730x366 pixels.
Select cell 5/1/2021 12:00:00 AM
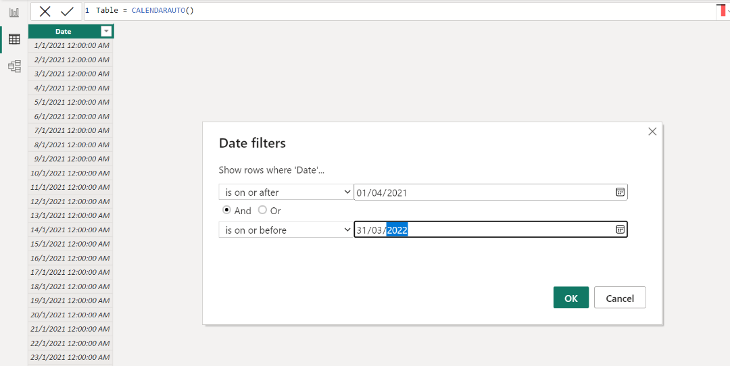coord(71,102)
